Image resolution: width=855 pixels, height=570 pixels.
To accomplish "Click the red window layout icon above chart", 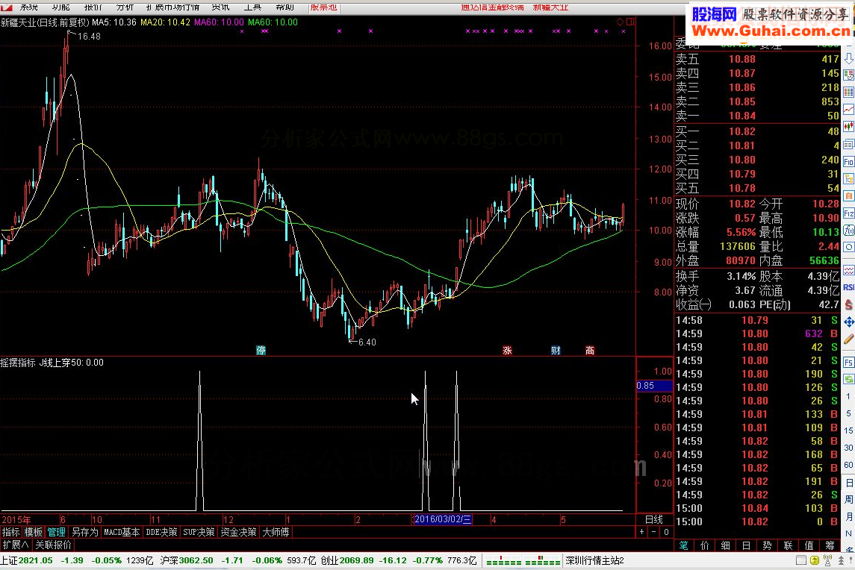I will tap(630, 22).
